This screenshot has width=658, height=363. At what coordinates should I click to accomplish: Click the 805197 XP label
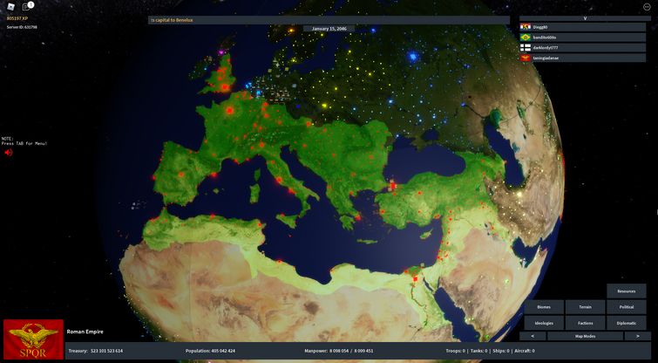coord(17,19)
